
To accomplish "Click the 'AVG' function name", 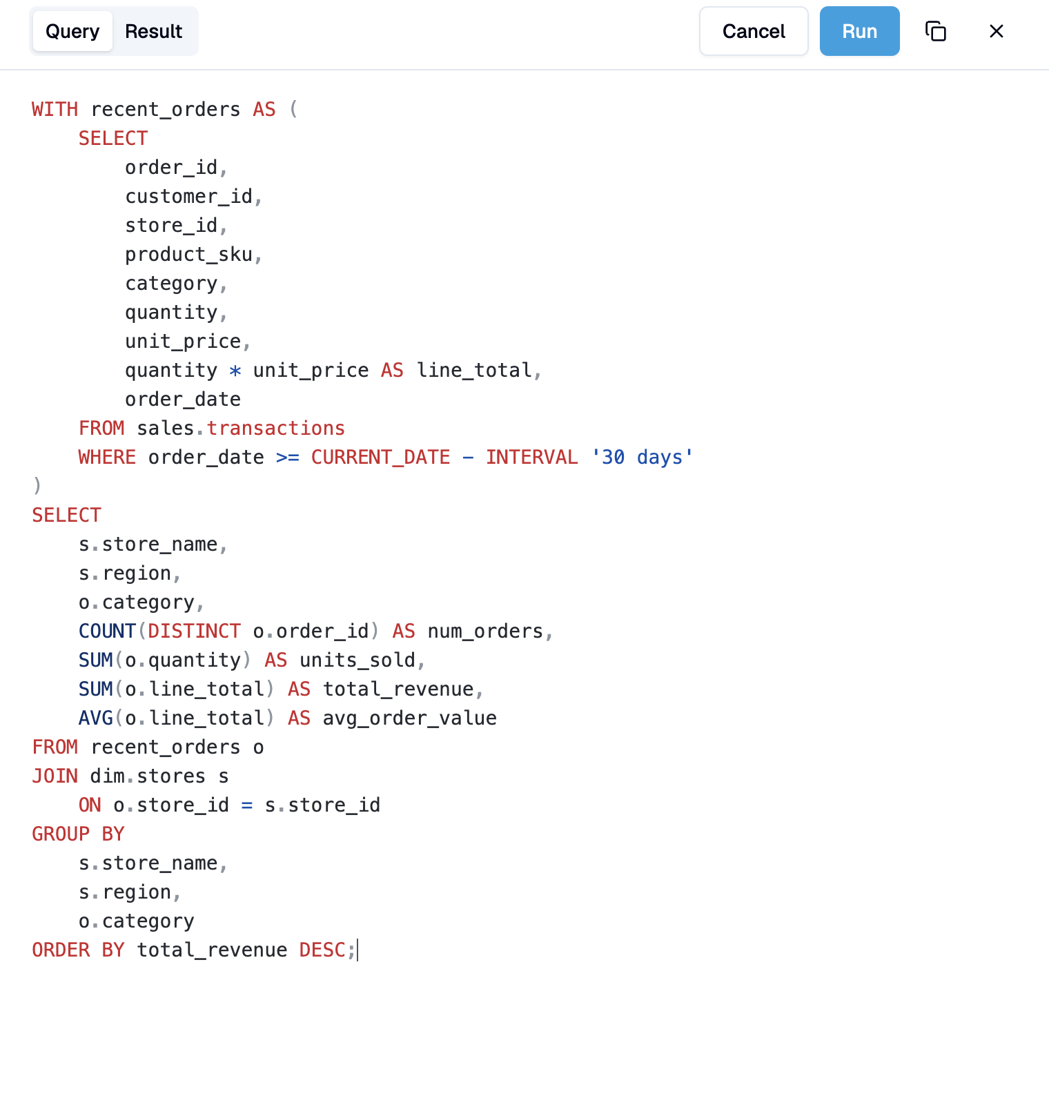I will (x=96, y=718).
